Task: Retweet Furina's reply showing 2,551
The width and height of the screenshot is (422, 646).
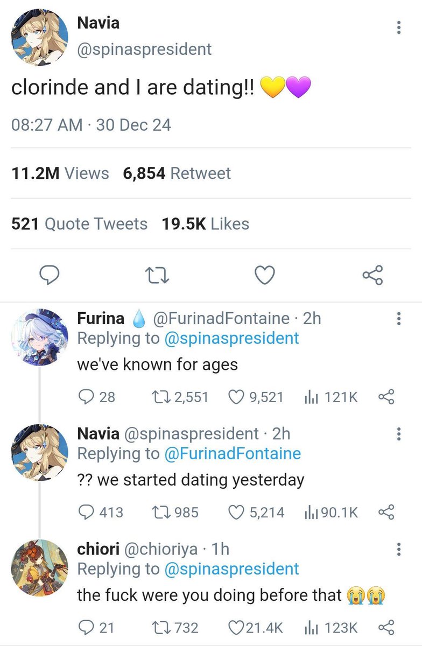Action: 160,397
